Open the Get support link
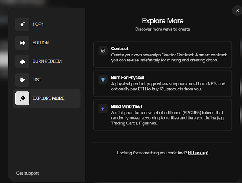The image size is (242, 183). (27, 173)
